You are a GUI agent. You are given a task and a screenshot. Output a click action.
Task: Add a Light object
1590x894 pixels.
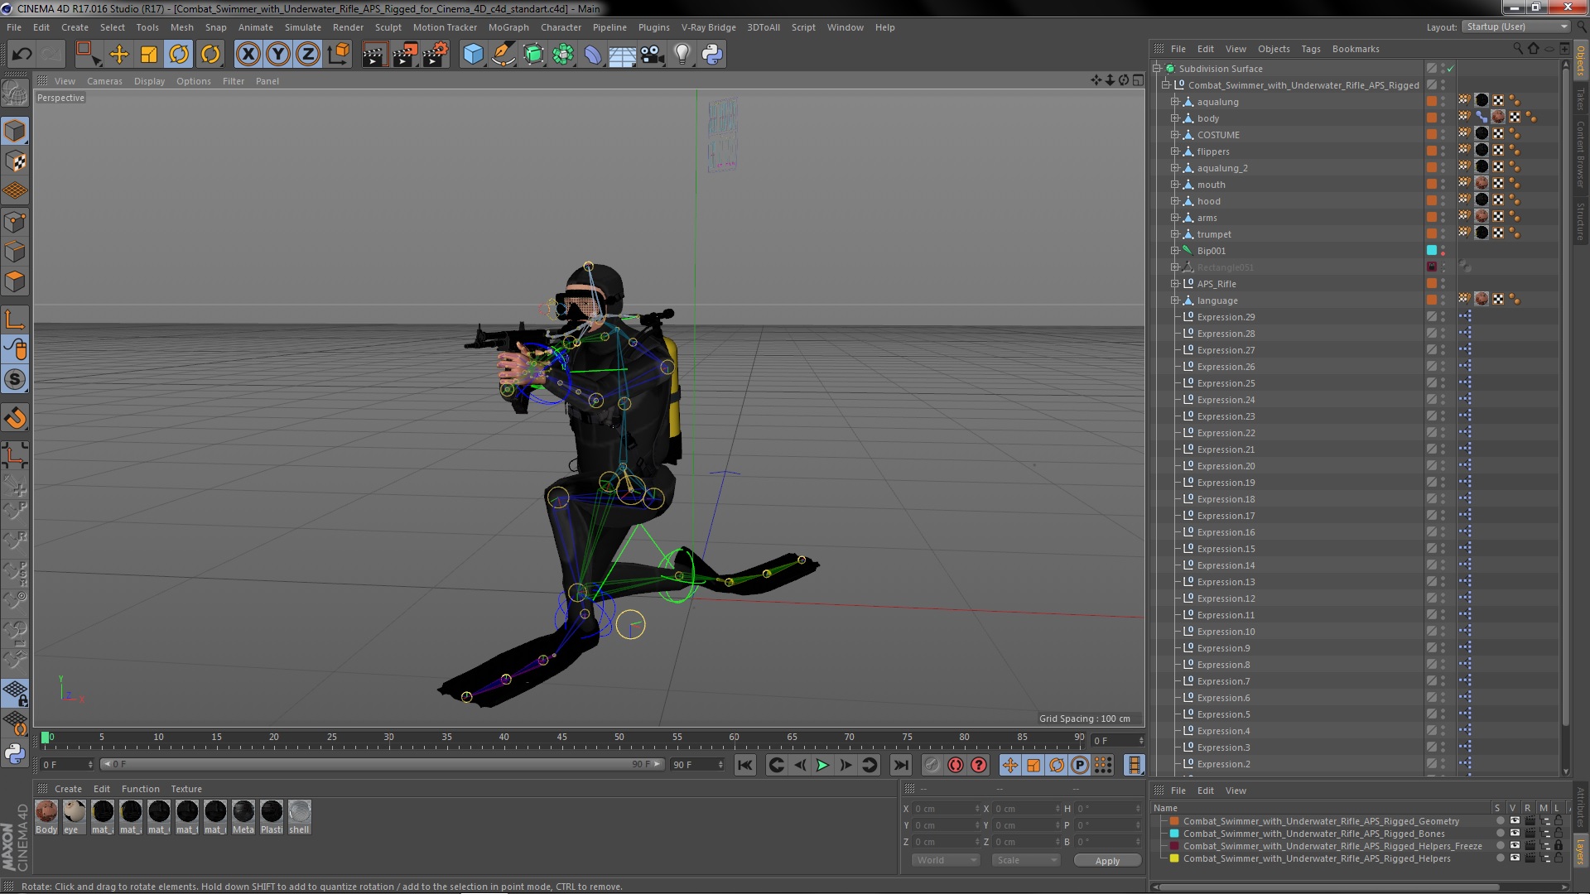[x=682, y=55]
